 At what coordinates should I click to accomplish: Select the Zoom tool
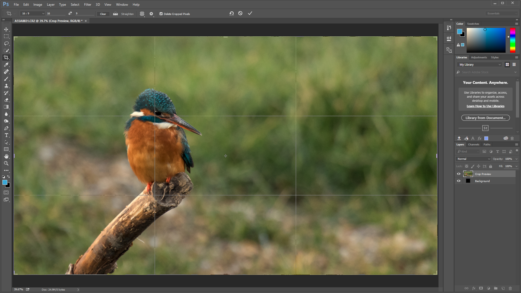click(6, 163)
